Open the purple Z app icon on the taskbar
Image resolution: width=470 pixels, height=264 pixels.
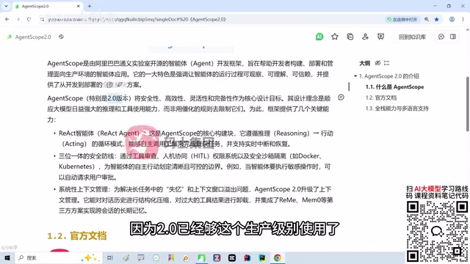point(217,257)
